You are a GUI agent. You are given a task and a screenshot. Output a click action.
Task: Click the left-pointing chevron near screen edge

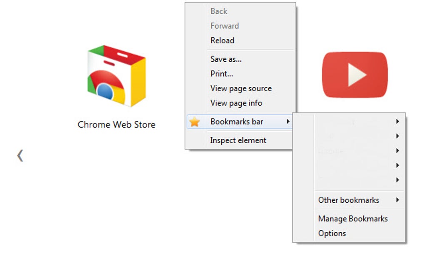tap(20, 156)
